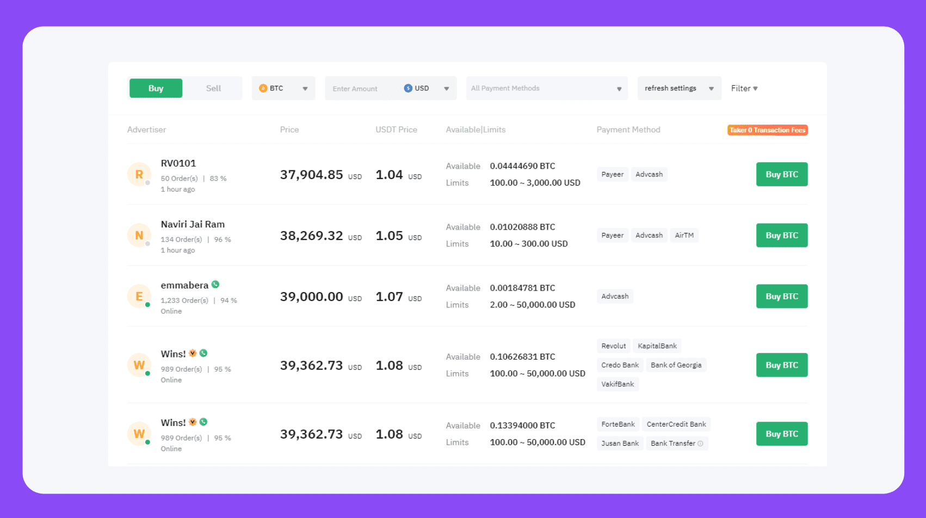Click orange merchant badge in Wins! ForteBank row

pyautogui.click(x=193, y=422)
